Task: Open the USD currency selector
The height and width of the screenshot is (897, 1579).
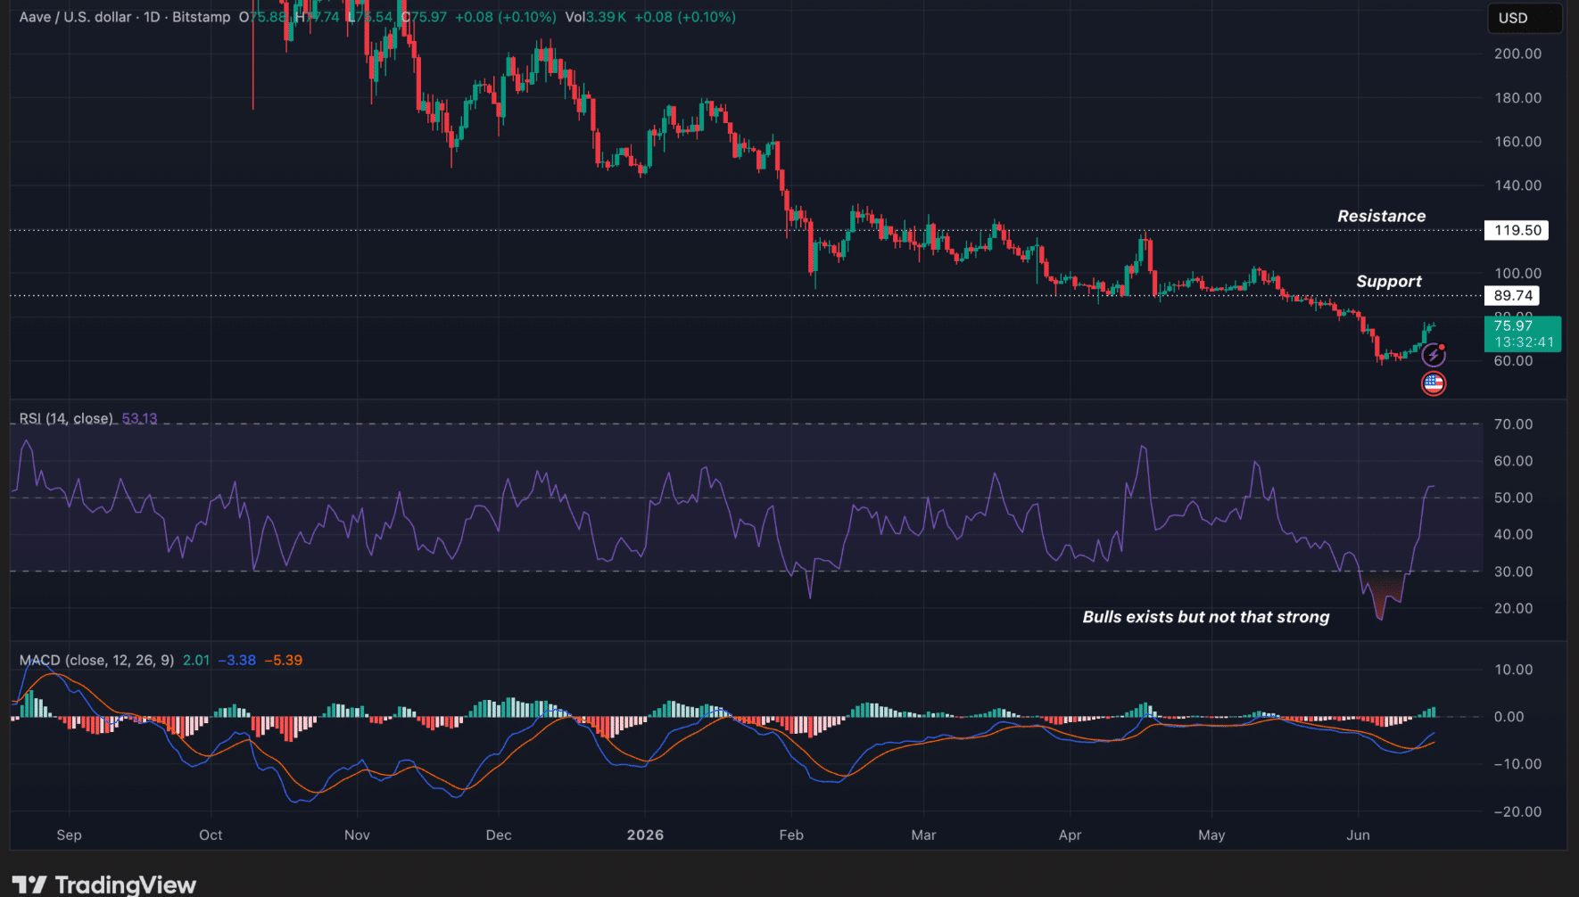Action: click(x=1525, y=18)
